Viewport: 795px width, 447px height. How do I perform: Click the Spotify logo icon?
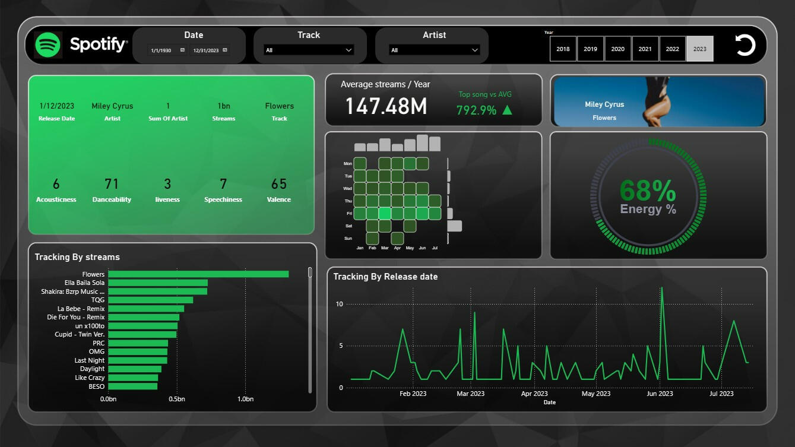pos(48,45)
